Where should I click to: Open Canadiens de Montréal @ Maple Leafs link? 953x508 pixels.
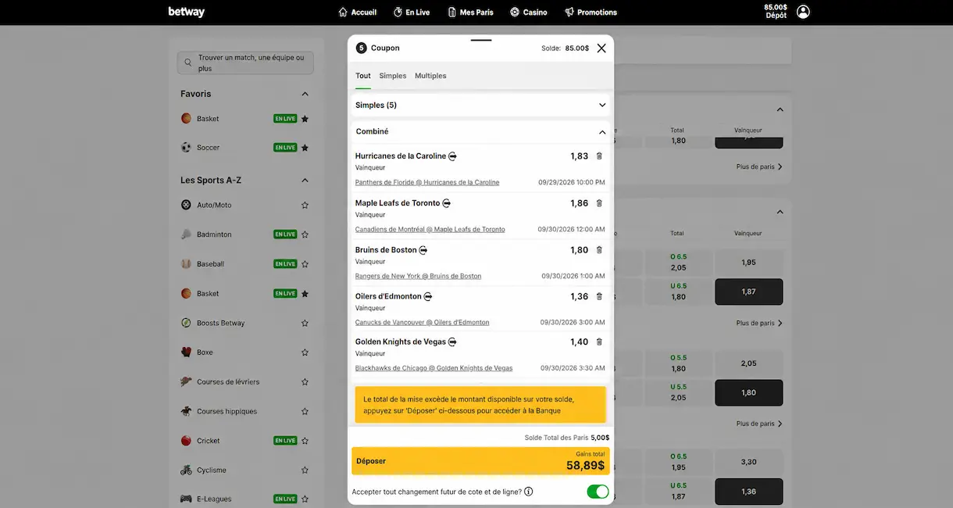point(430,229)
